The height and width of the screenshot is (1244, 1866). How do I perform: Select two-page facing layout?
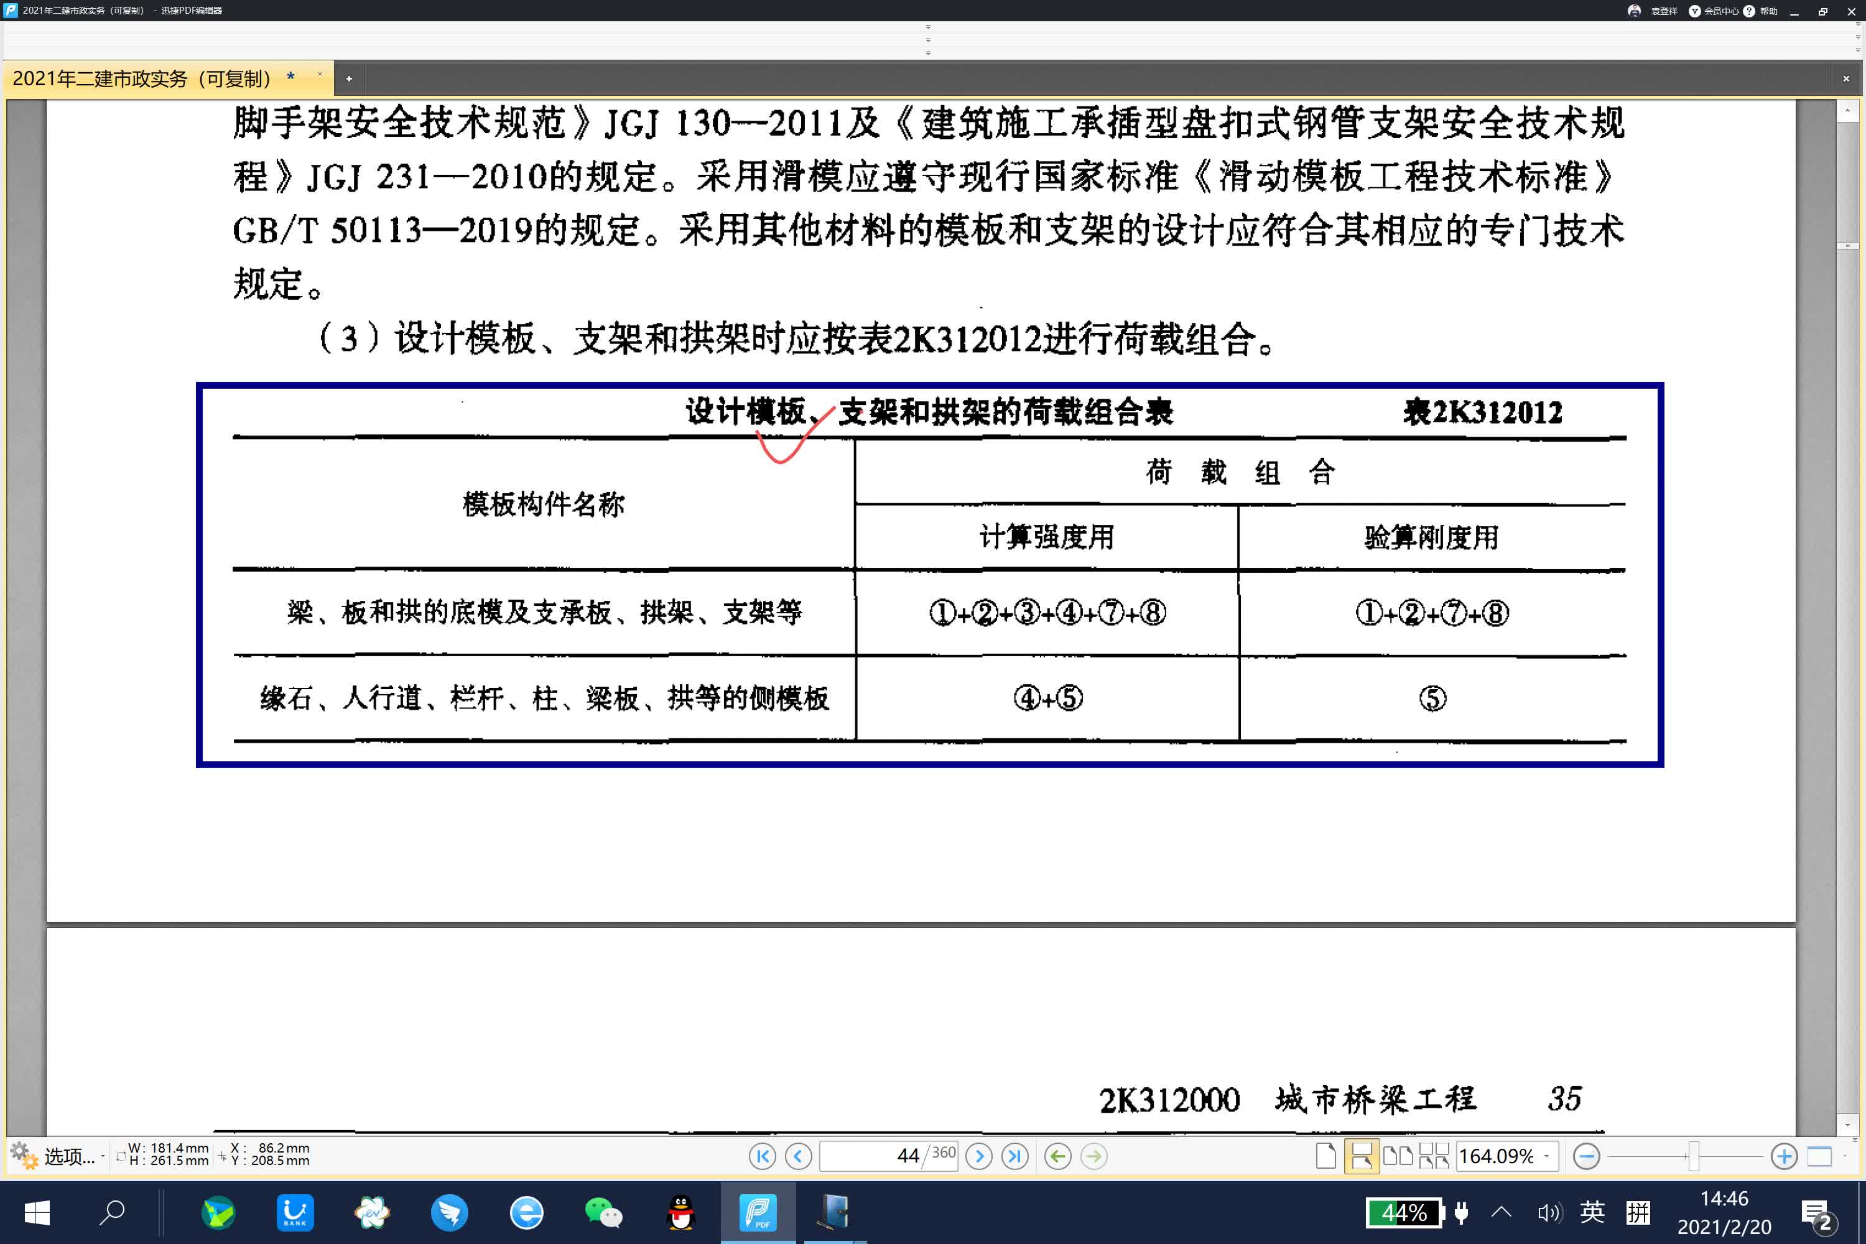click(x=1398, y=1156)
